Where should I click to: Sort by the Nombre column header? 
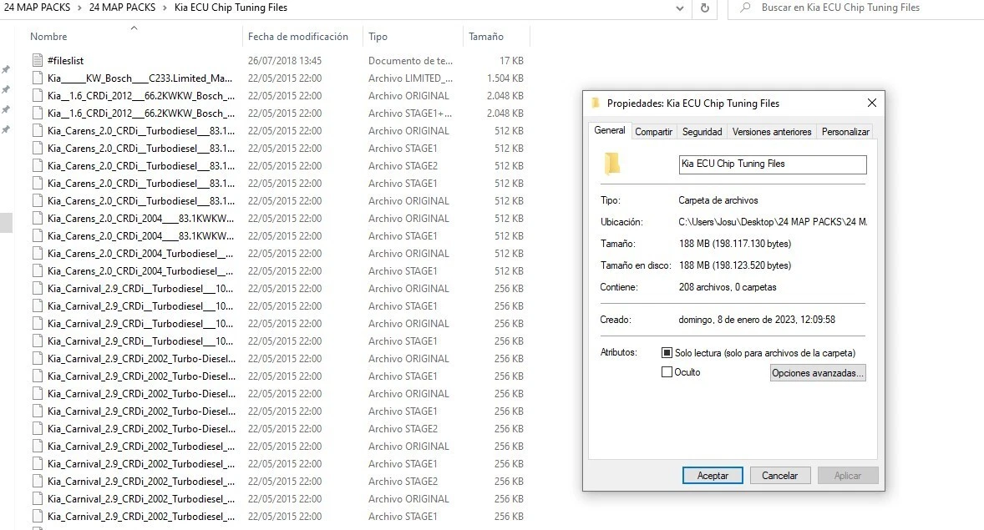click(x=48, y=37)
